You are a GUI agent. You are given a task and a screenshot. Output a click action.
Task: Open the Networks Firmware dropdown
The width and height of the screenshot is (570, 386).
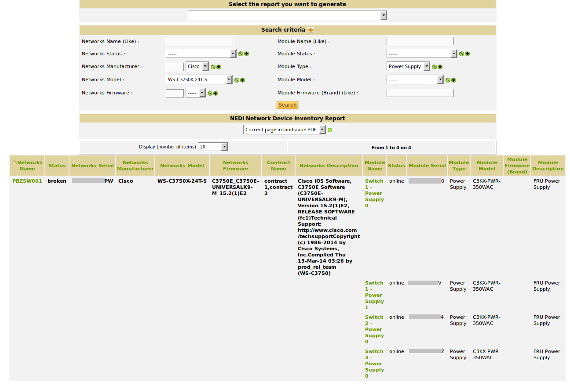point(196,93)
